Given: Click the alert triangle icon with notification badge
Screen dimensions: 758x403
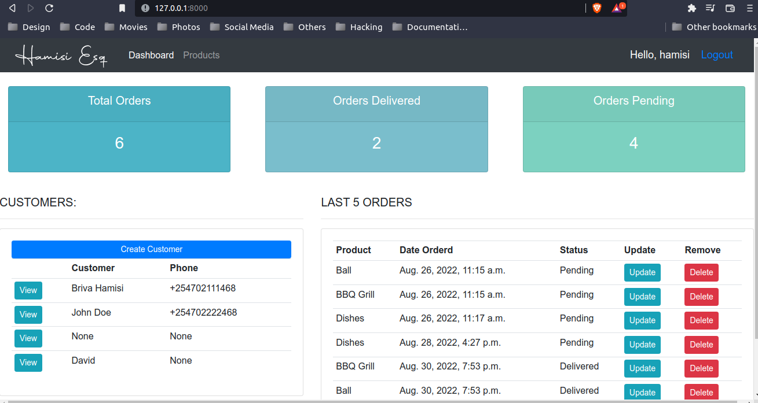Looking at the screenshot, I should click(616, 8).
